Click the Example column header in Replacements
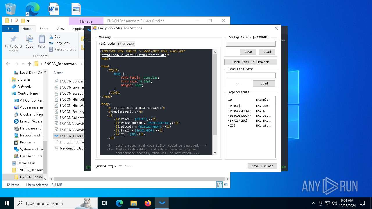 264,100
